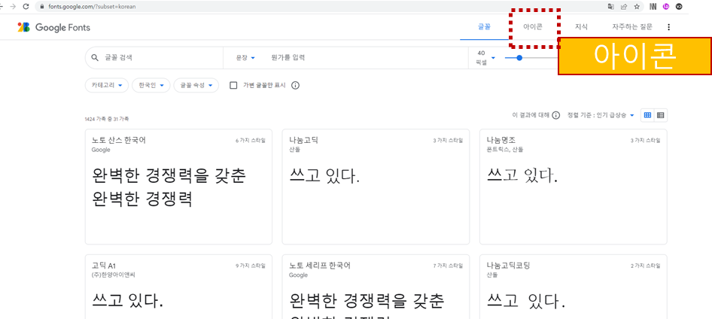
Task: Expand the 글꼴 속성 dropdown
Action: coord(196,85)
